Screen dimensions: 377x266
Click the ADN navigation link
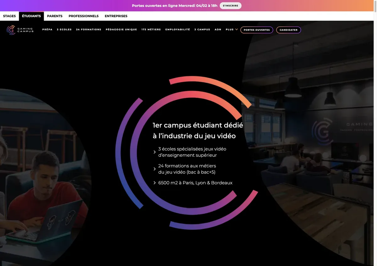point(218,29)
